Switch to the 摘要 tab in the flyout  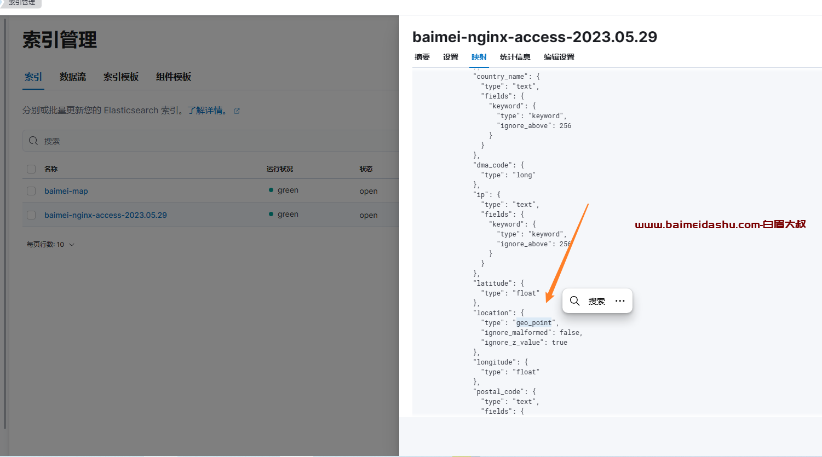[422, 57]
